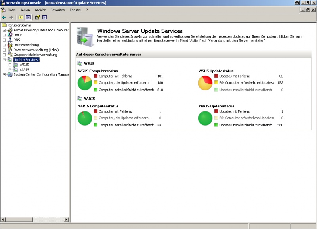Screen dimensions: 317x229
Task: Open the ? help menu
Action: pos(87,10)
